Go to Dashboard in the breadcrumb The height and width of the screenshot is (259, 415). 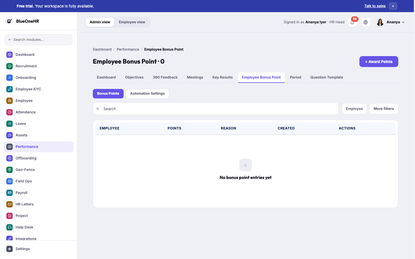pyautogui.click(x=102, y=49)
